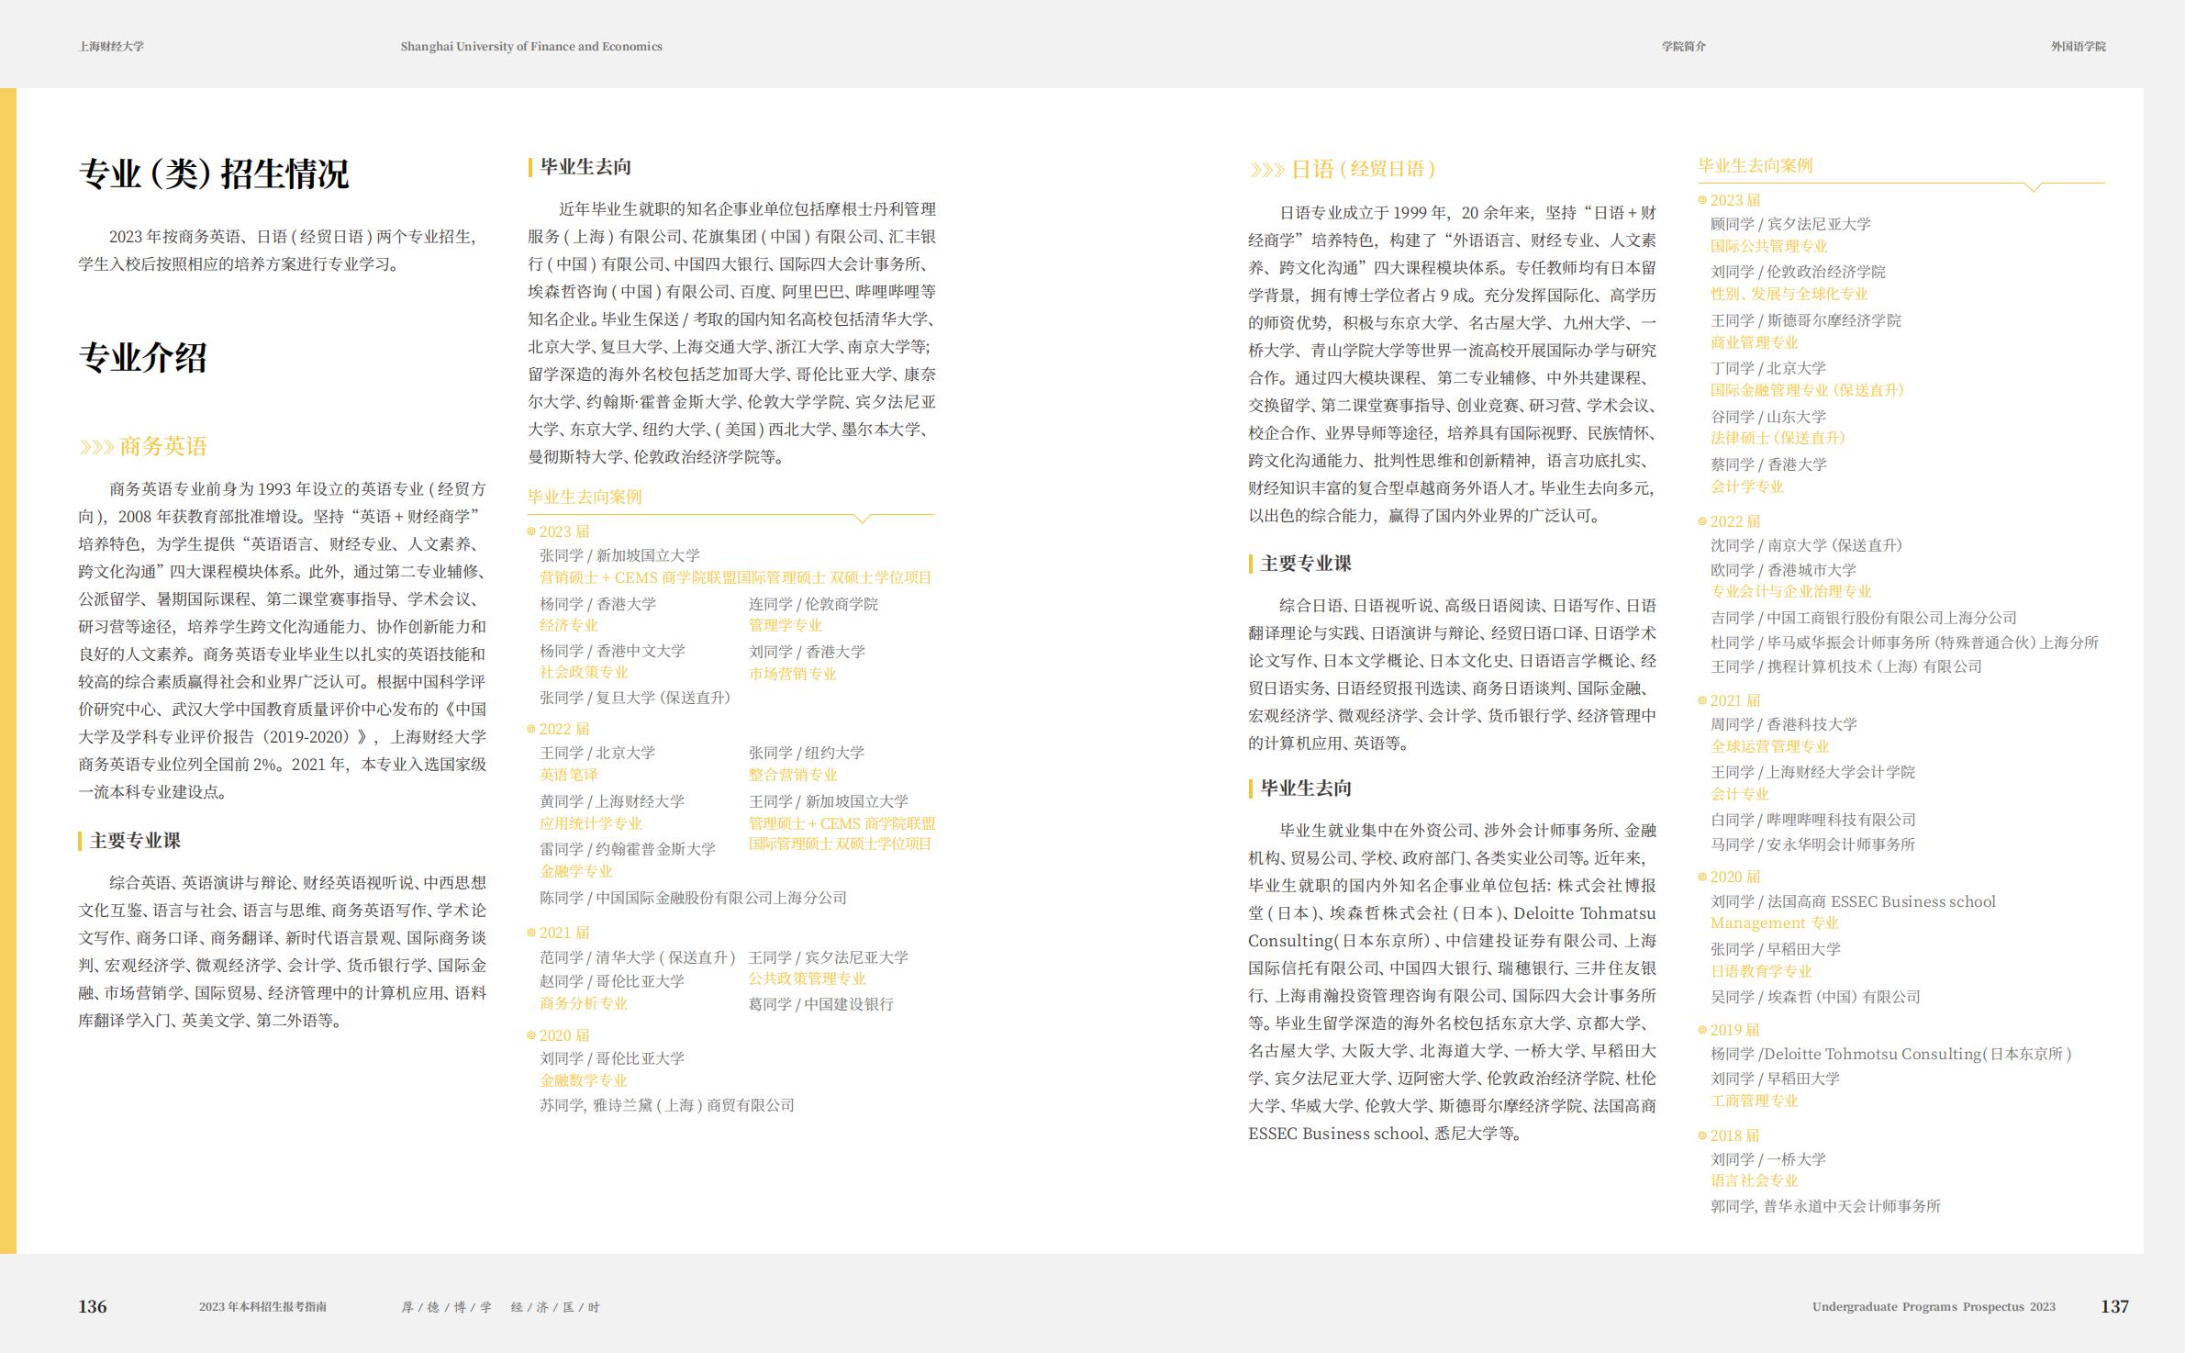Select the bullet marker beside 2019届
Image resolution: width=2185 pixels, height=1353 pixels.
pyautogui.click(x=1700, y=1029)
